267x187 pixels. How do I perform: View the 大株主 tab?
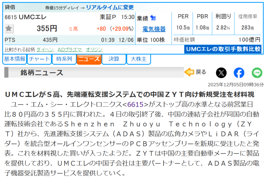pyautogui.click(x=138, y=59)
